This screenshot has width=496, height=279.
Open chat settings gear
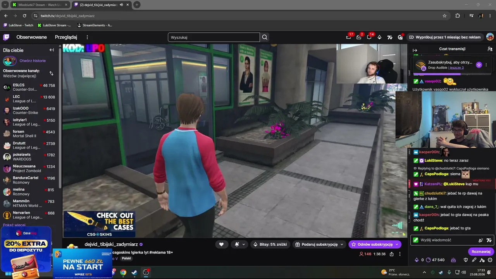pyautogui.click(x=490, y=260)
